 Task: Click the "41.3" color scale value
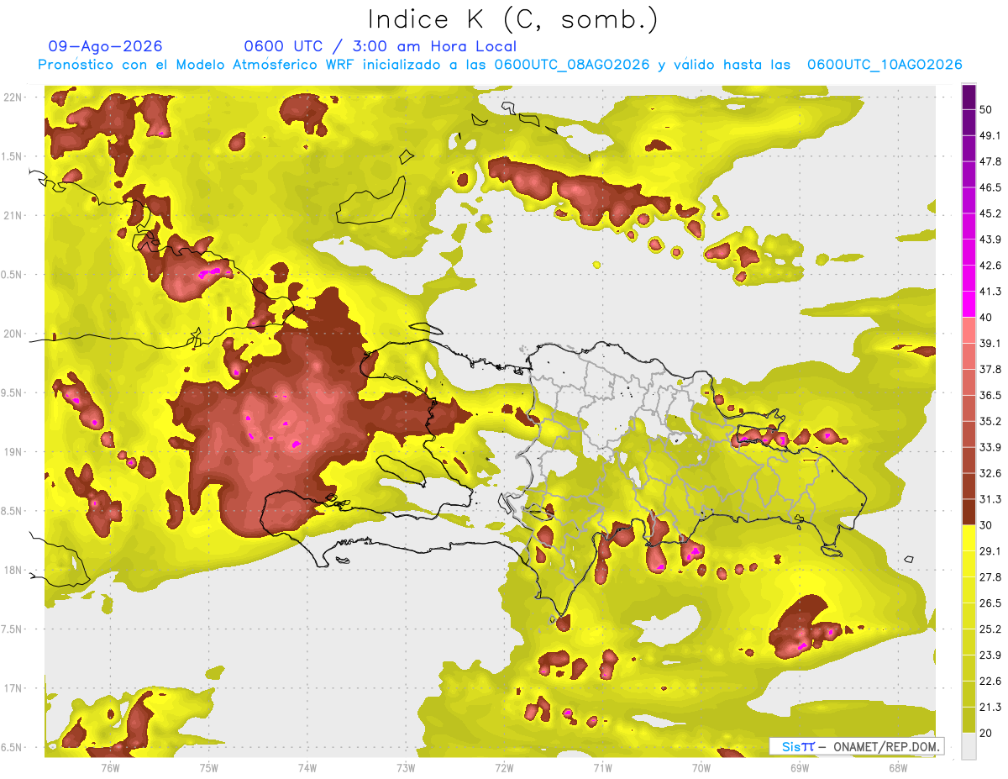point(990,292)
